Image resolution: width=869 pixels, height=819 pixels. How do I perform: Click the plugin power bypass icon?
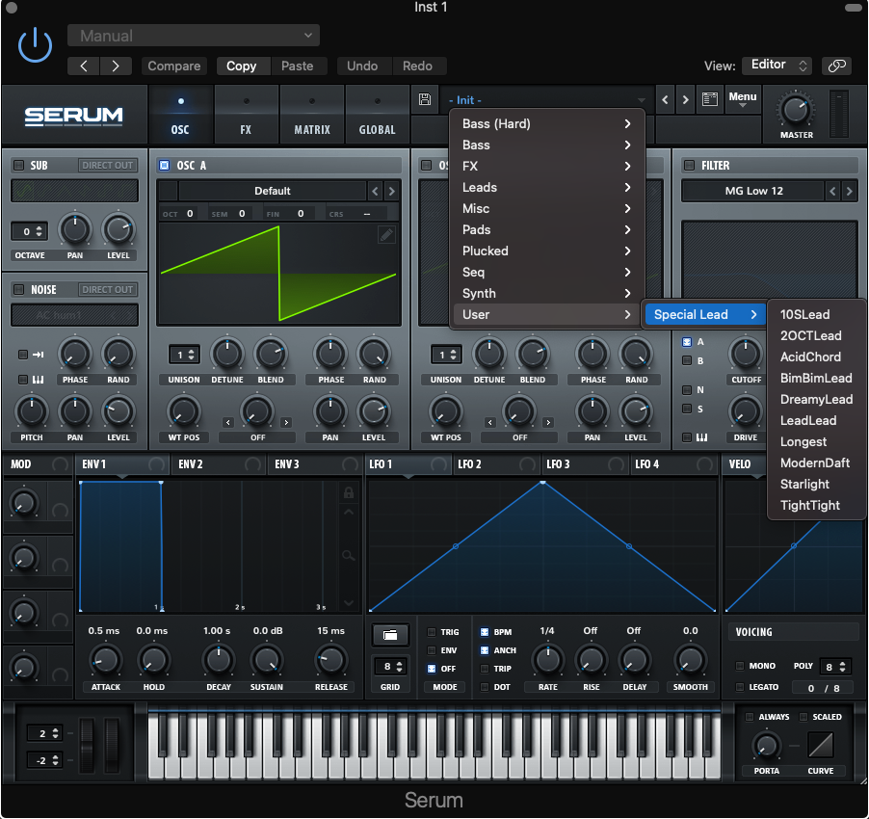36,45
